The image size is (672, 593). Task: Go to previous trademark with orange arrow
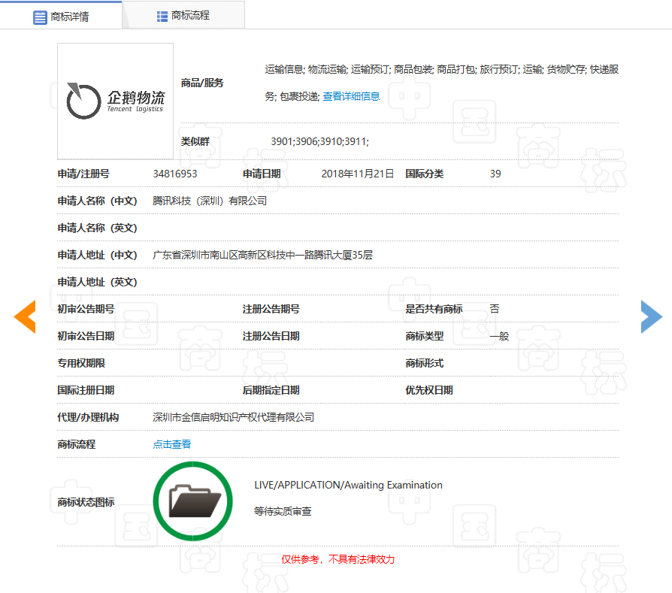25,316
